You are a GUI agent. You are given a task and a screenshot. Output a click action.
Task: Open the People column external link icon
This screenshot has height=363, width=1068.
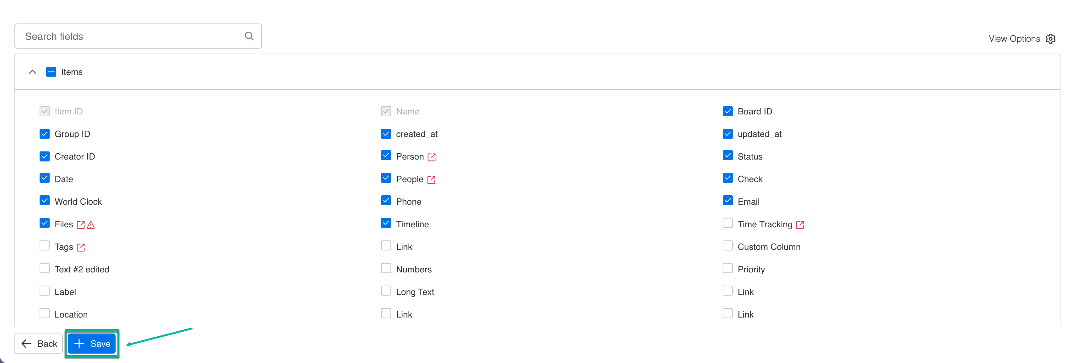pos(432,180)
